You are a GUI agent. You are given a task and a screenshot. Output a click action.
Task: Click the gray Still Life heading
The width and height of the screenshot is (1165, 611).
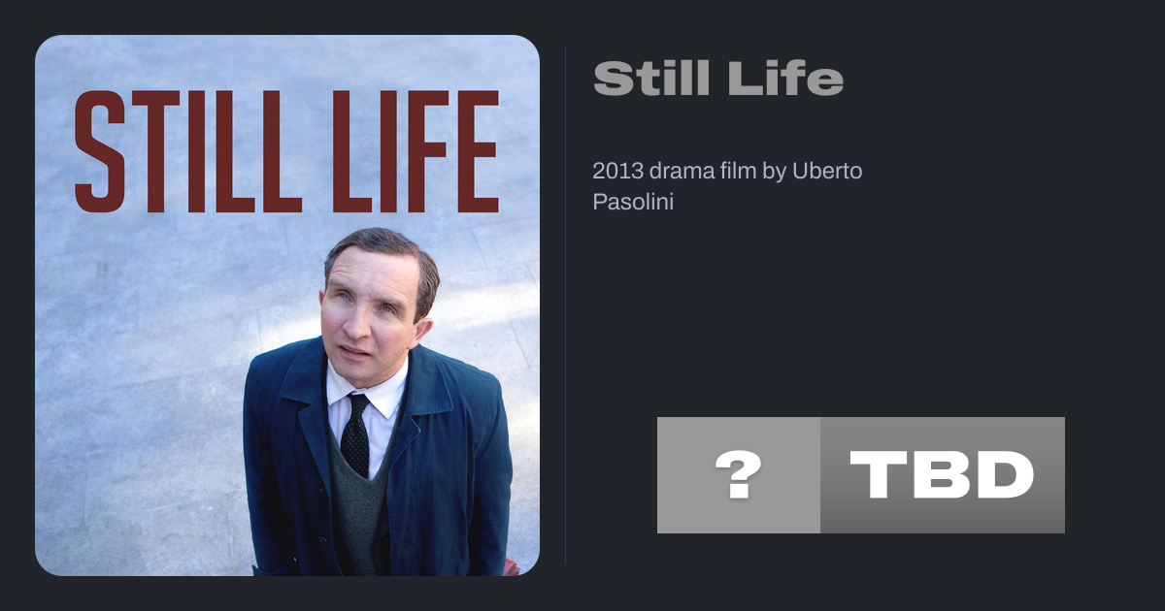717,79
